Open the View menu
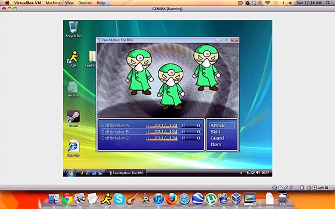The image size is (335, 209). click(x=69, y=3)
